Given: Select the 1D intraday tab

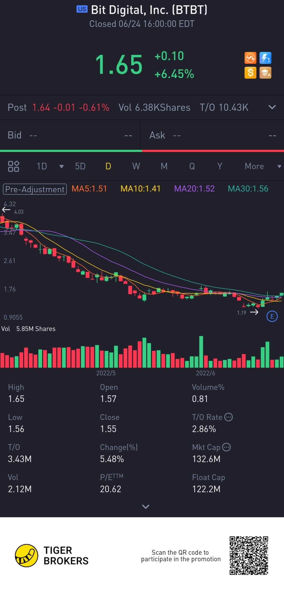Looking at the screenshot, I should tap(42, 166).
